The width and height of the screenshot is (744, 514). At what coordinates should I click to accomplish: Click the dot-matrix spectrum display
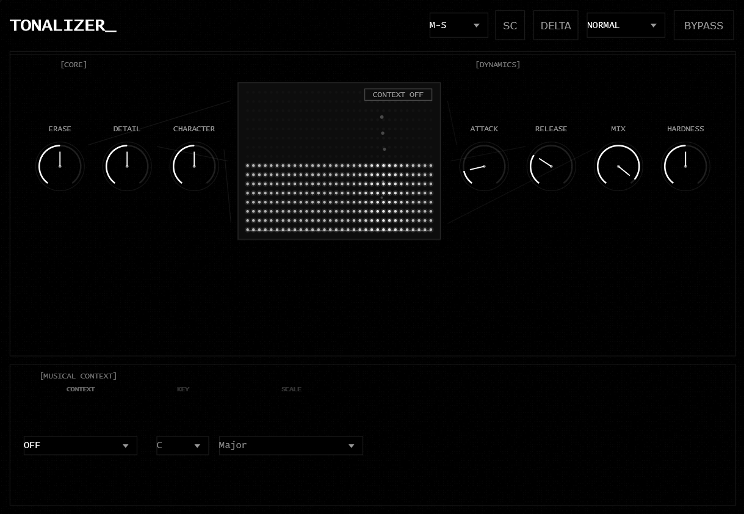(339, 161)
